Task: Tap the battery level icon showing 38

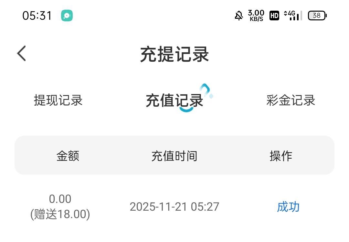Action: click(x=317, y=16)
